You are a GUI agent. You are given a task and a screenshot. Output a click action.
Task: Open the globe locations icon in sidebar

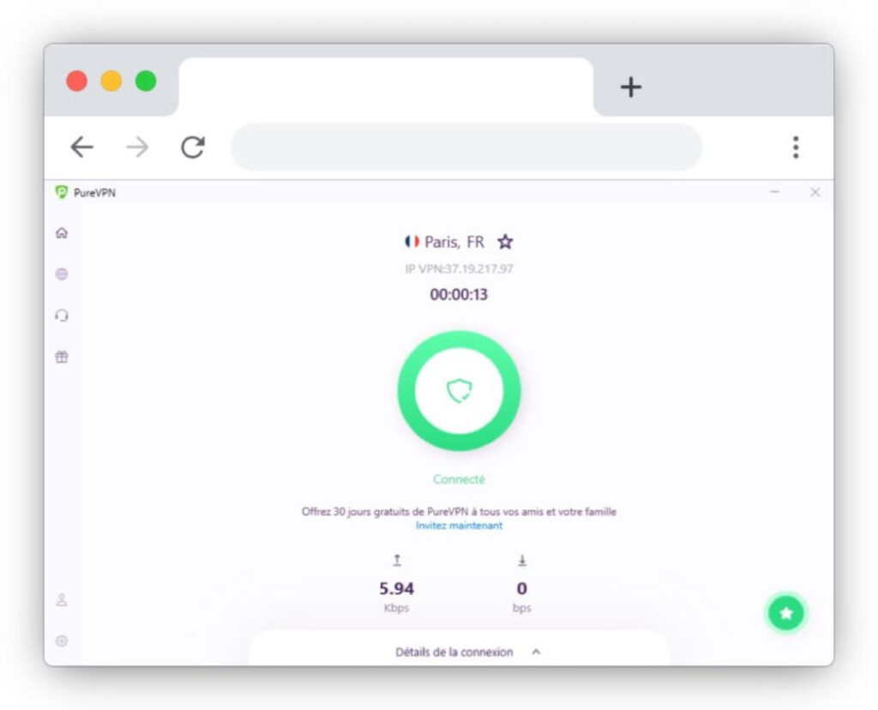(x=62, y=274)
